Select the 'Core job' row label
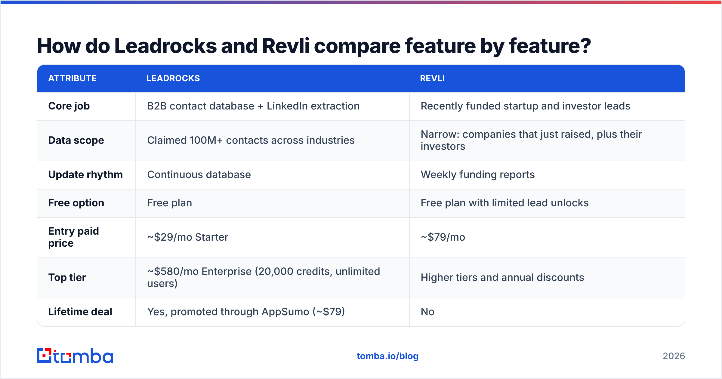Image resolution: width=722 pixels, height=379 pixels. click(x=69, y=106)
